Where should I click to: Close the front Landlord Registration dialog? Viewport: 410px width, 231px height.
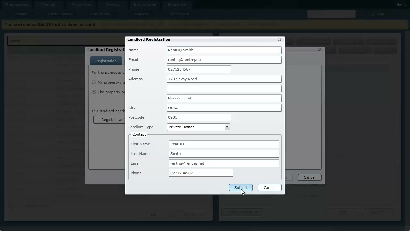(x=280, y=39)
